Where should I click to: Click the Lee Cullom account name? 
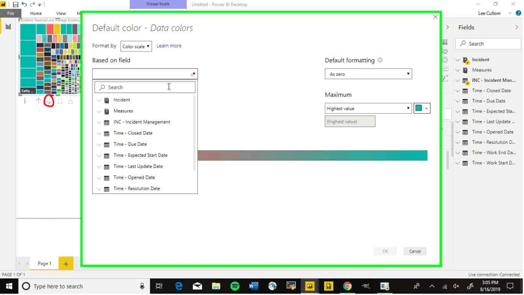[x=489, y=13]
